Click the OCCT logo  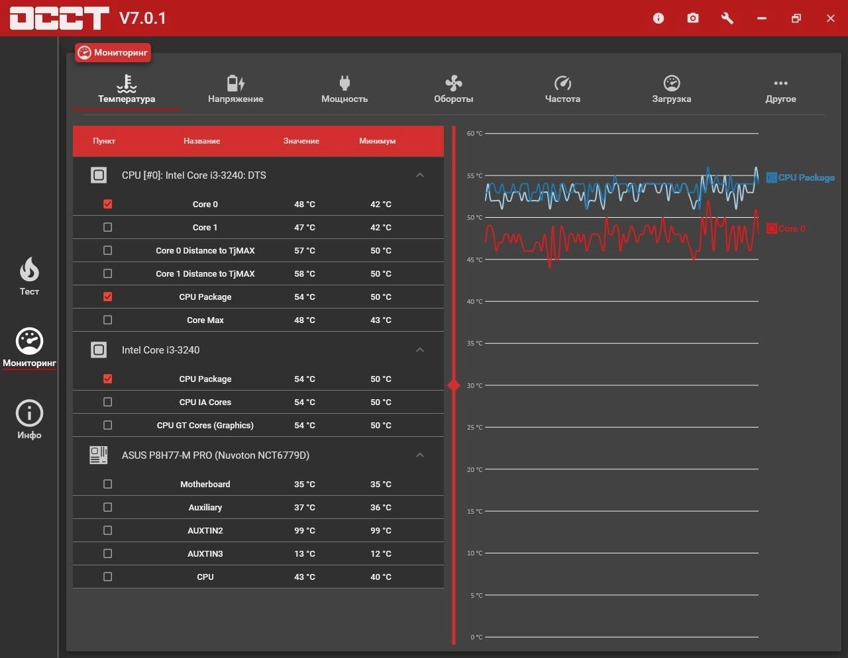coord(59,18)
